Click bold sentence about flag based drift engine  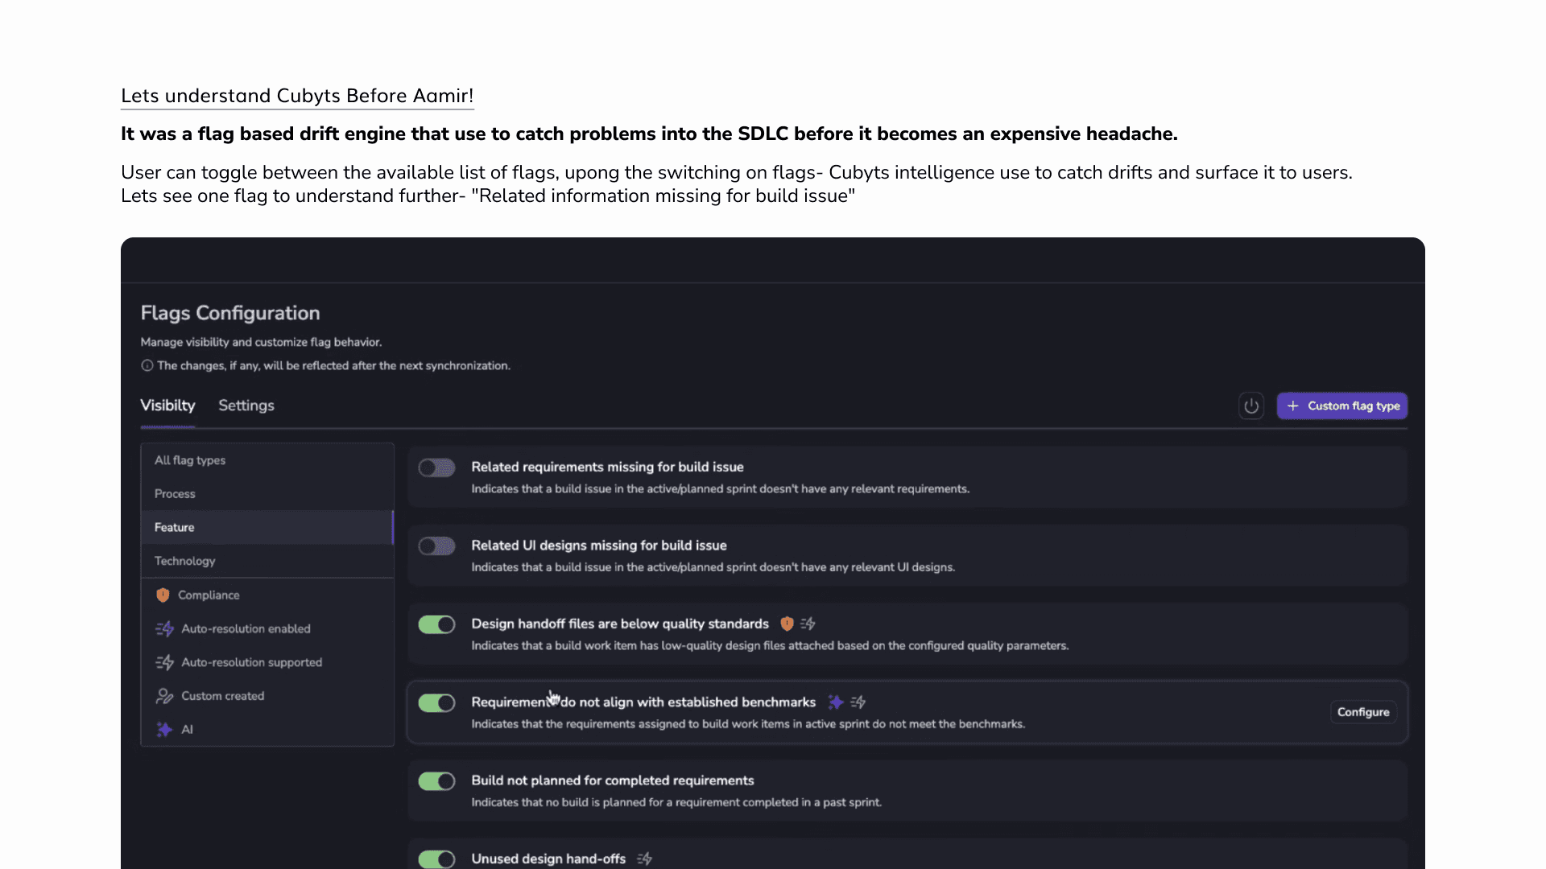click(x=649, y=134)
